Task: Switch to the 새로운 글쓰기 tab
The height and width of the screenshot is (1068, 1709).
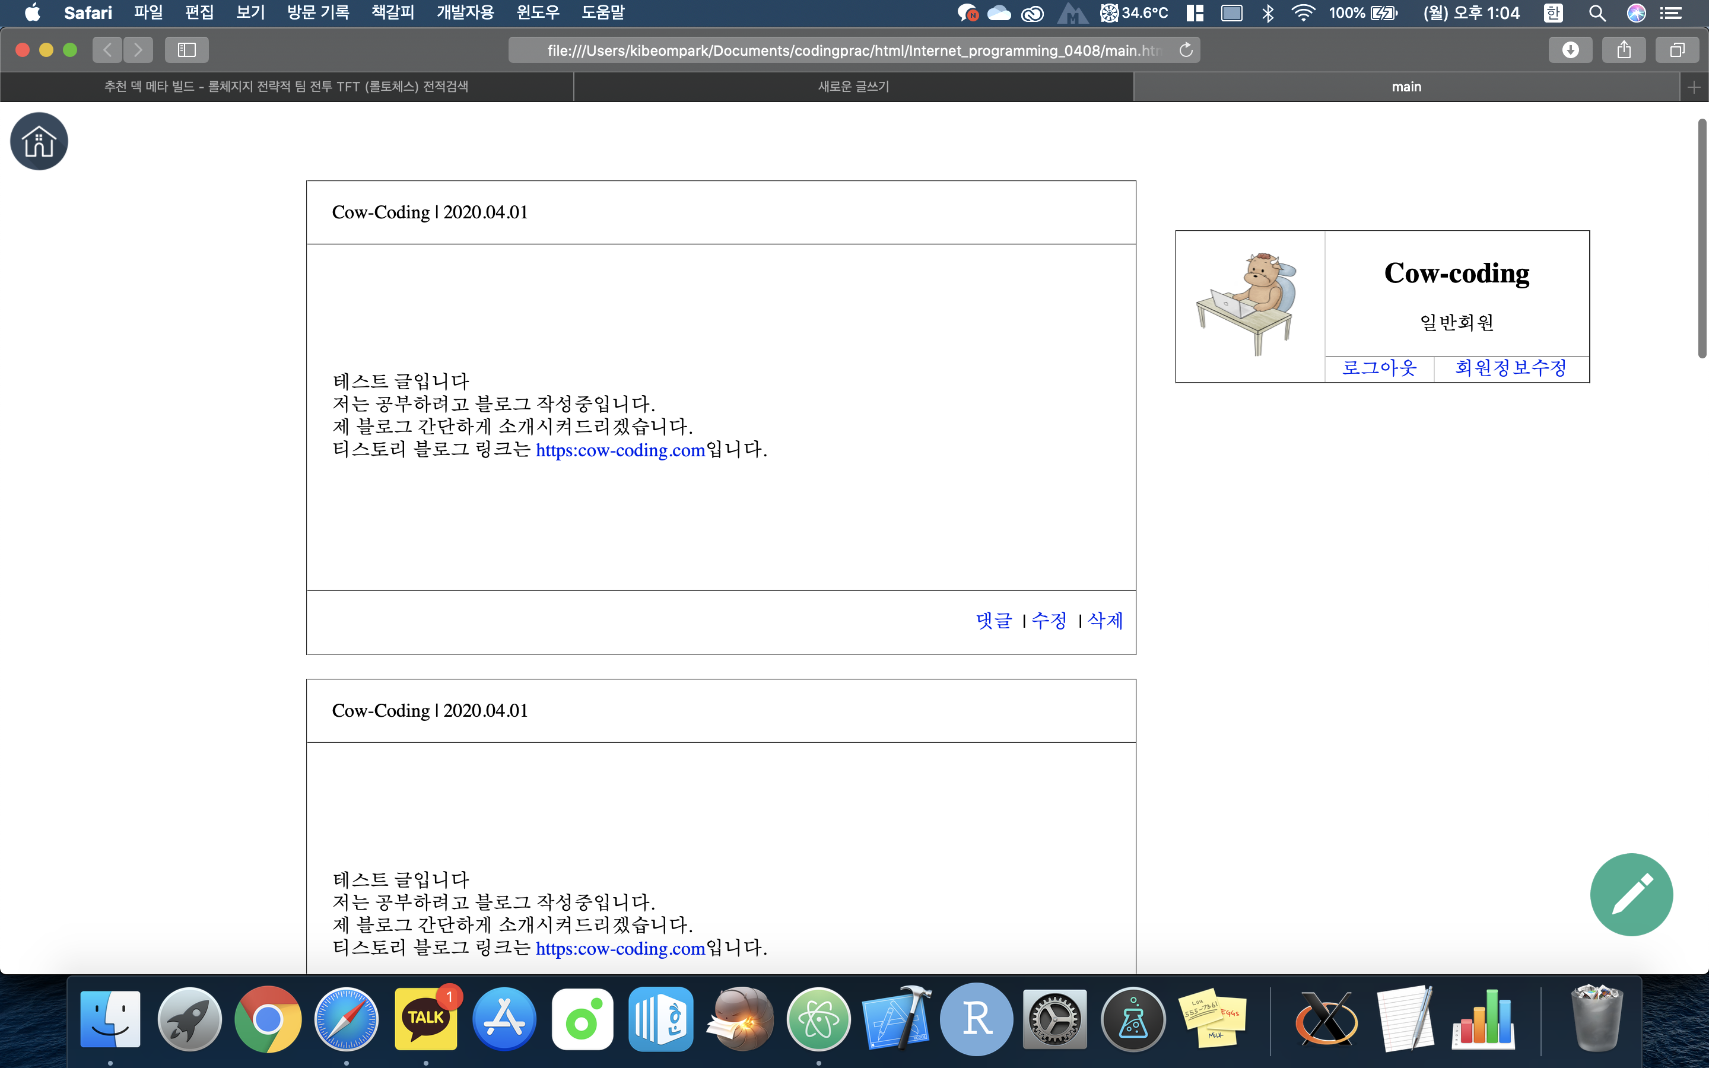Action: coord(853,87)
